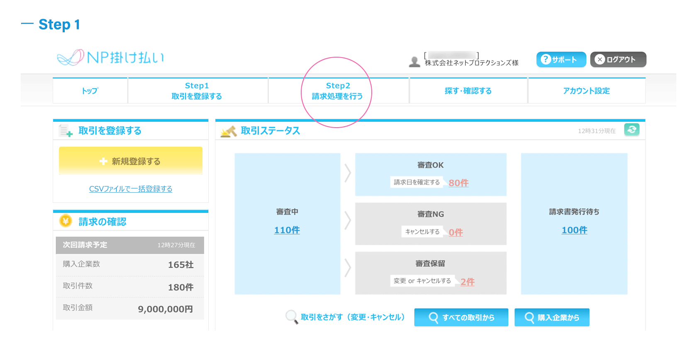Click the 12時31分現在 timestamp

pos(597,131)
